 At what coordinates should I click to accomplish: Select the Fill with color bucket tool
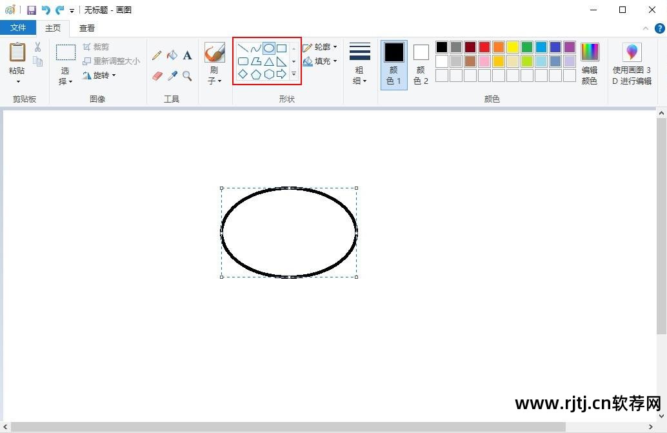point(172,55)
